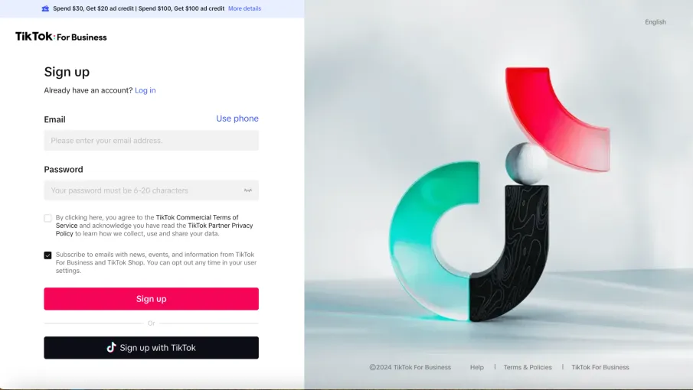Image resolution: width=693 pixels, height=390 pixels.
Task: Check the Terms of Service agreement checkbox
Action: point(47,218)
